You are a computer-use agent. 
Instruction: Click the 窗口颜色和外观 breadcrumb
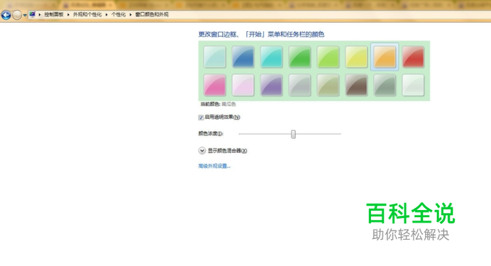pos(152,15)
